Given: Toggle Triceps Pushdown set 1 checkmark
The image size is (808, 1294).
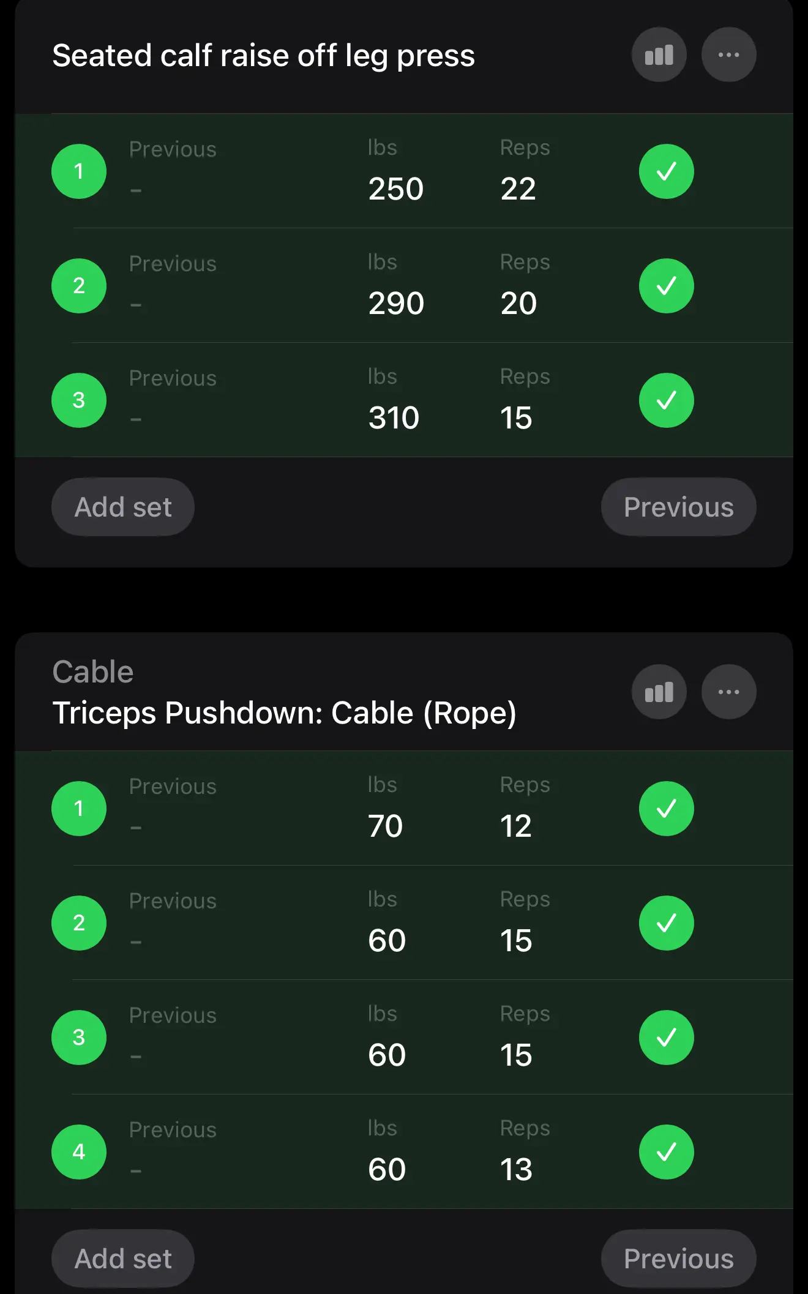Looking at the screenshot, I should (x=666, y=809).
